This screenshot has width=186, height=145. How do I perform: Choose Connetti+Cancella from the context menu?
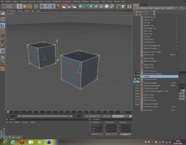click(x=159, y=79)
